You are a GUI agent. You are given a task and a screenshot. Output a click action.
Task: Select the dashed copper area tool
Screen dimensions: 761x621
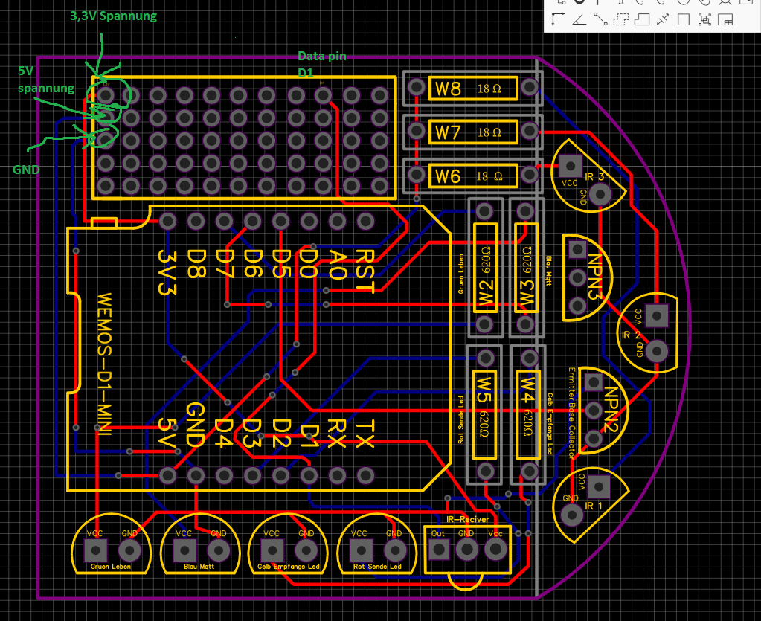(620, 20)
